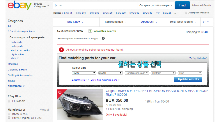Select related search bmw x5
Image resolution: width=220 pixels, height=122 pixels.
[x=68, y=13]
